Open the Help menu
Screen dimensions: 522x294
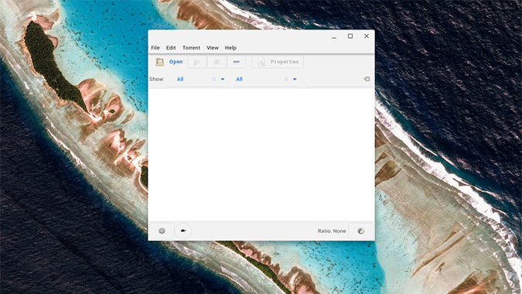230,48
